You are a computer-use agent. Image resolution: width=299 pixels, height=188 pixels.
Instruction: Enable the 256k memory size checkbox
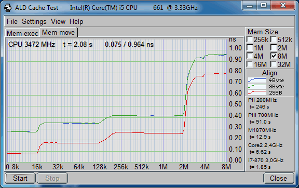[x=250, y=39]
